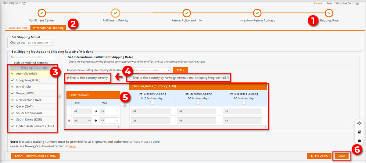Delete the 1.01 order amount row
366x163 pixels.
tap(69, 120)
